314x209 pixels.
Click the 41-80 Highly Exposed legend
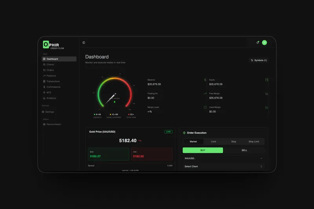[114, 116]
